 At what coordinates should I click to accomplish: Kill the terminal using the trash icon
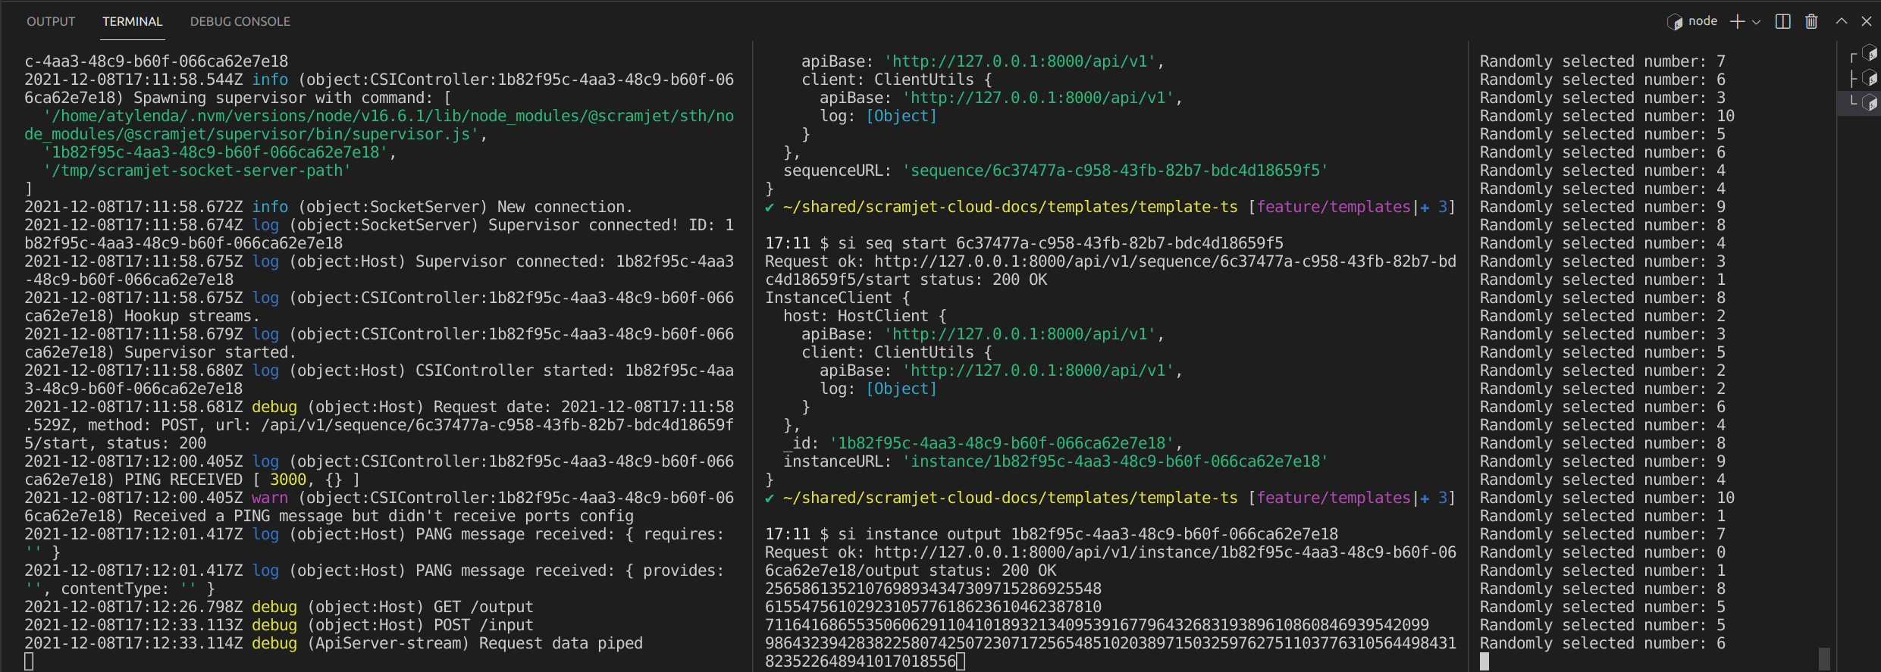click(1811, 21)
